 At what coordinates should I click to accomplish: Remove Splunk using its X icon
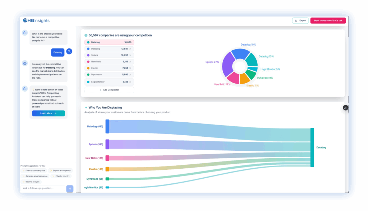point(130,55)
